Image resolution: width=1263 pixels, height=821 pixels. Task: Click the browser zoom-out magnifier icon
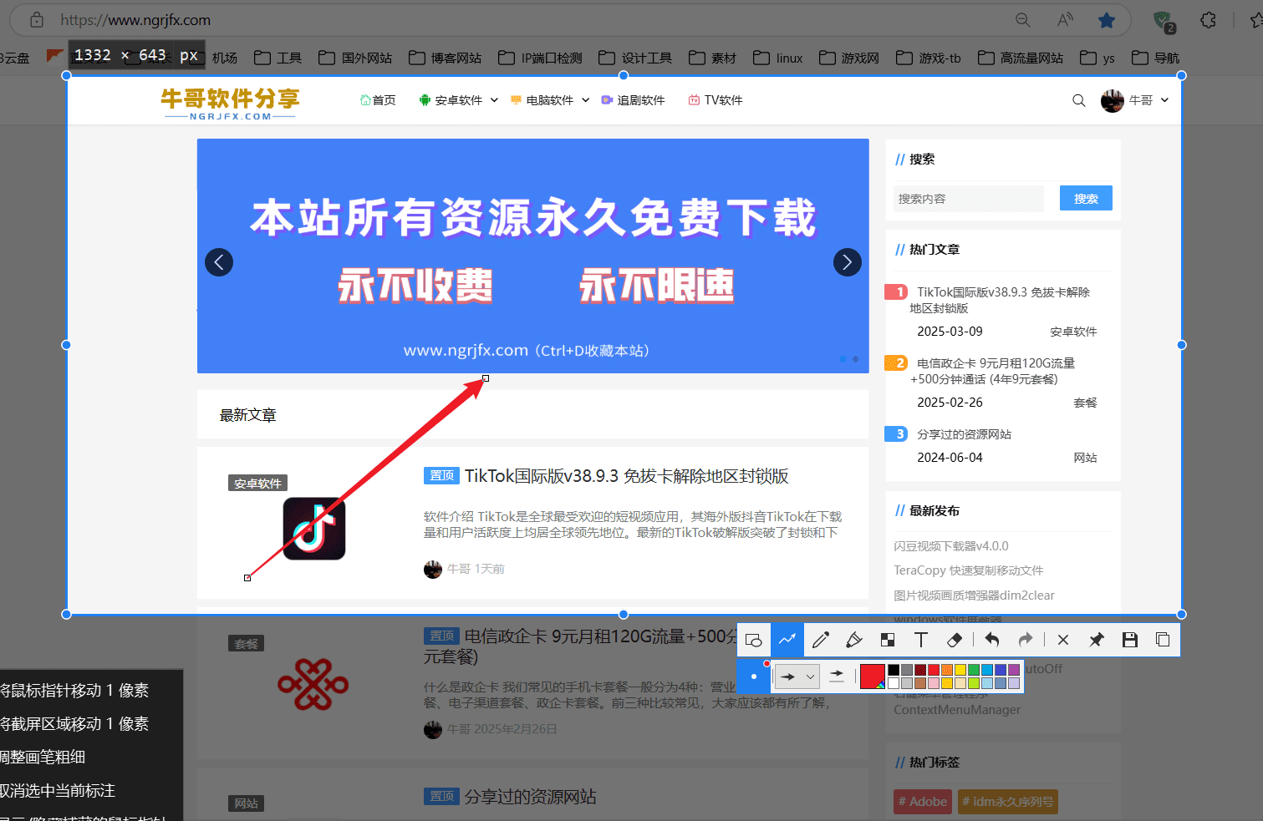tap(1023, 20)
